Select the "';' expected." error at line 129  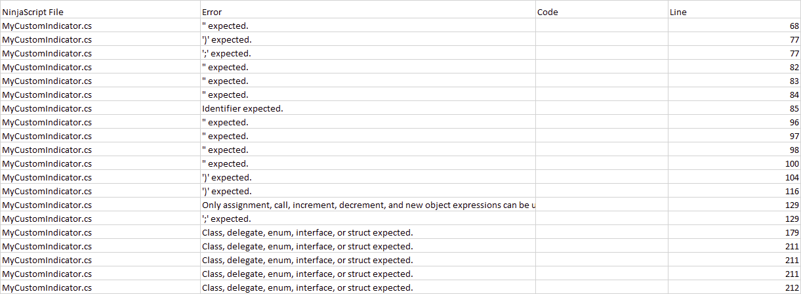point(226,219)
